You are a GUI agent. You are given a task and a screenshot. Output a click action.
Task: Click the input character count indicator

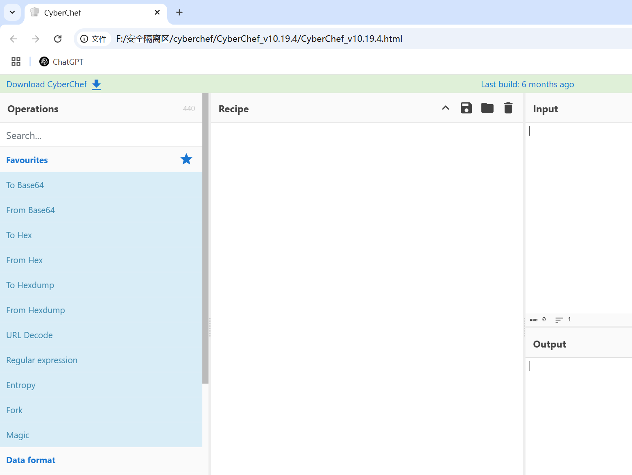pos(538,320)
